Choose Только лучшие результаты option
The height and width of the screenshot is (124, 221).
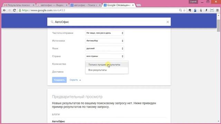pos(107,65)
